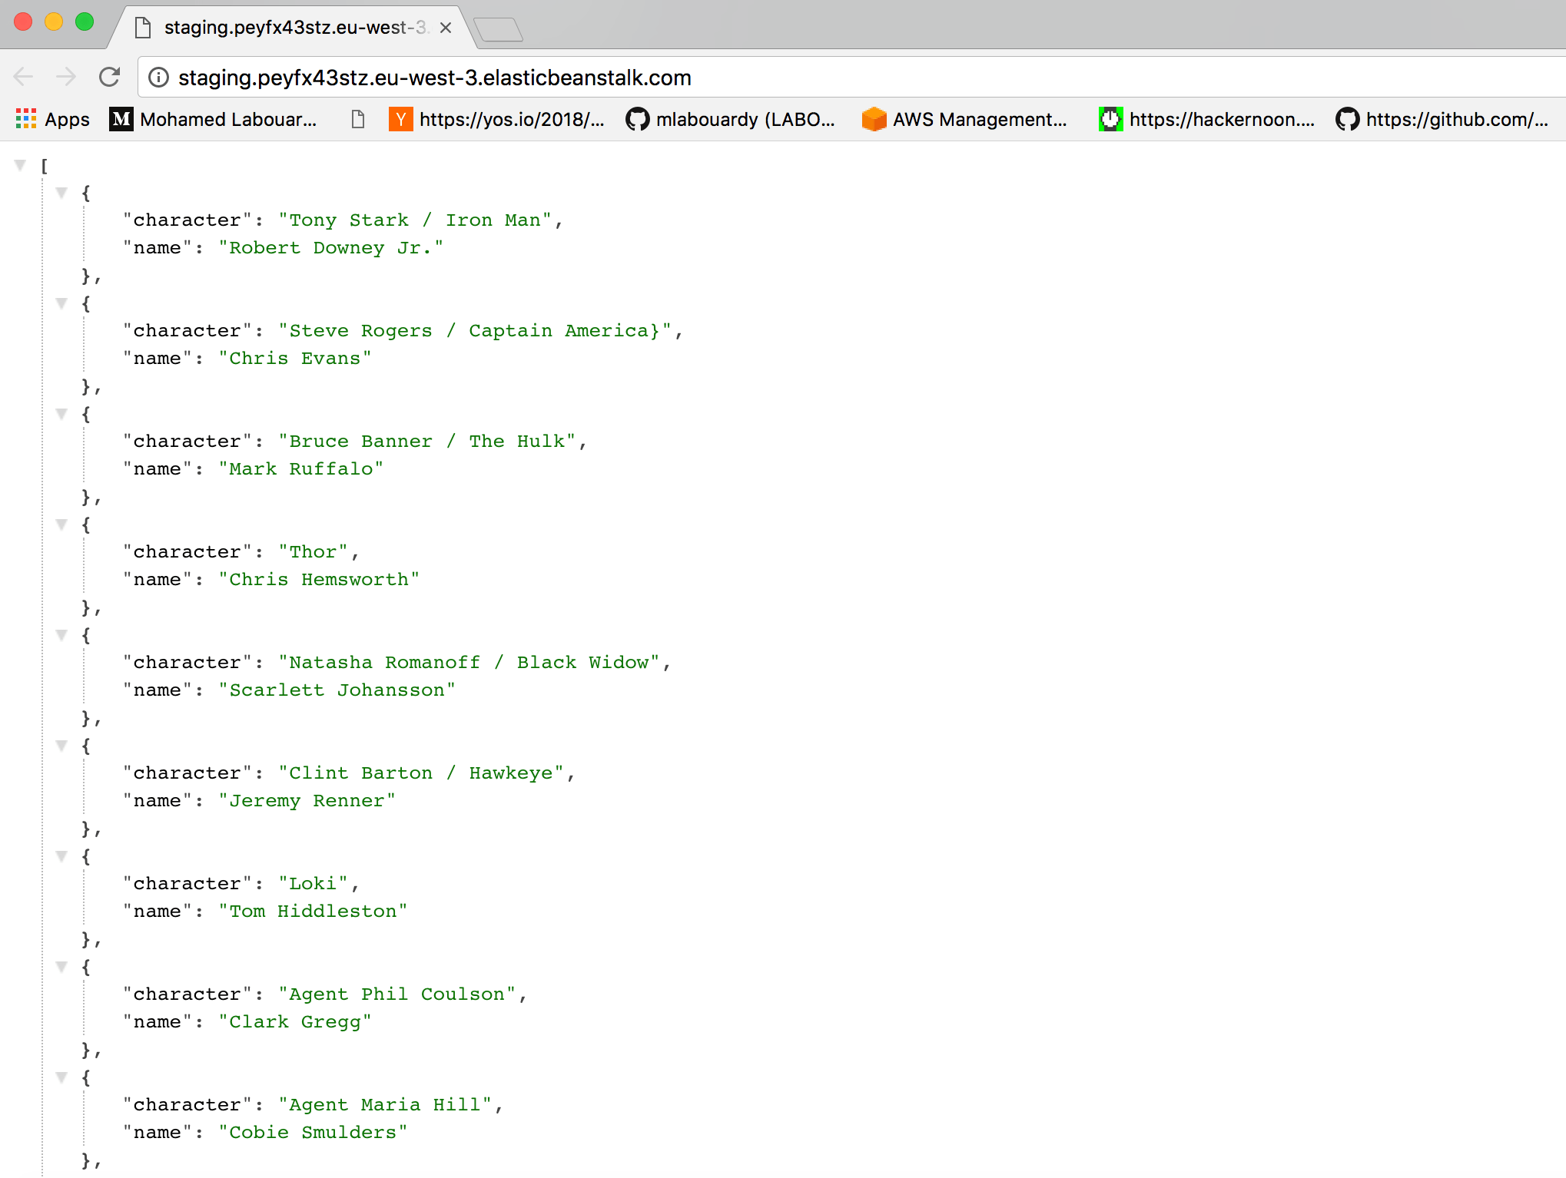Collapse the Natasha Romanoff object
Viewport: 1566px width, 1178px height.
tap(62, 634)
